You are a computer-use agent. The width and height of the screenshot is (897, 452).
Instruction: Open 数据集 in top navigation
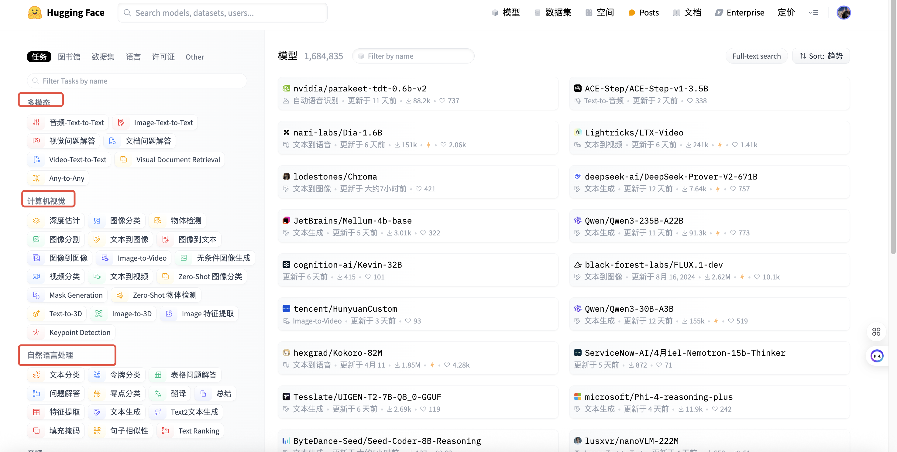point(553,12)
